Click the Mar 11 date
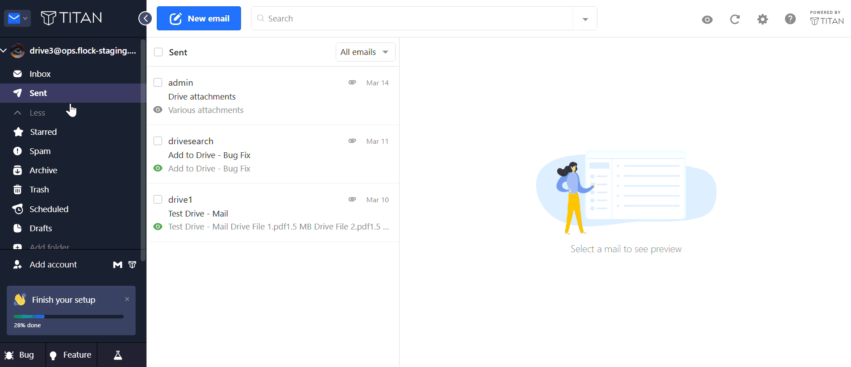851x367 pixels. pyautogui.click(x=377, y=141)
